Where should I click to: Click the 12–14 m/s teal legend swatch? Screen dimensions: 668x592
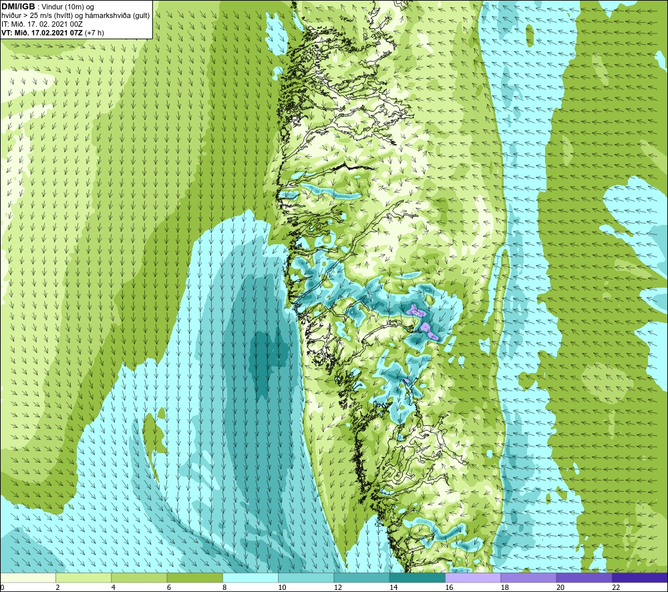click(x=361, y=577)
